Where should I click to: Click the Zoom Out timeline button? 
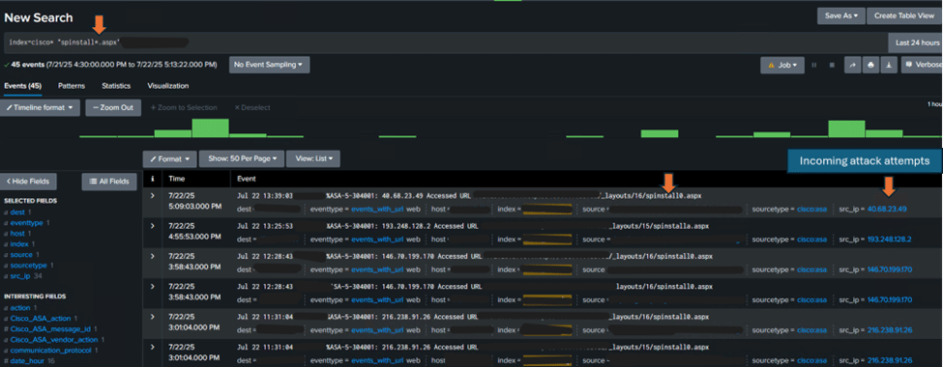coord(113,107)
